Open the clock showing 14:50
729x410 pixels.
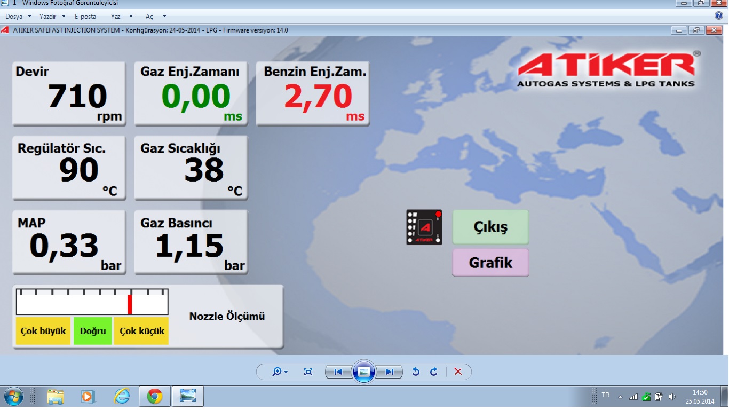pos(700,397)
